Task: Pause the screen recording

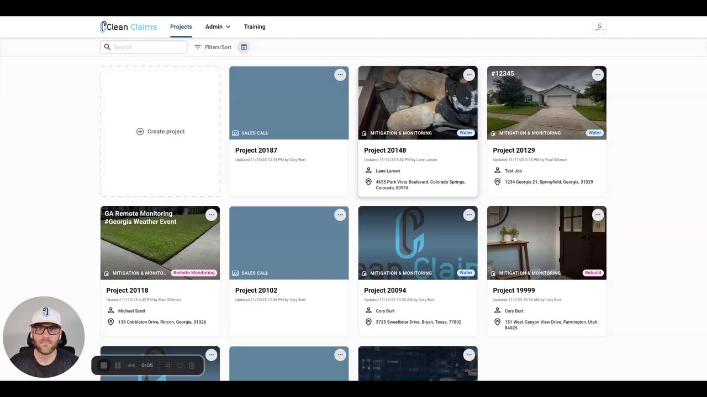Action: pos(118,365)
